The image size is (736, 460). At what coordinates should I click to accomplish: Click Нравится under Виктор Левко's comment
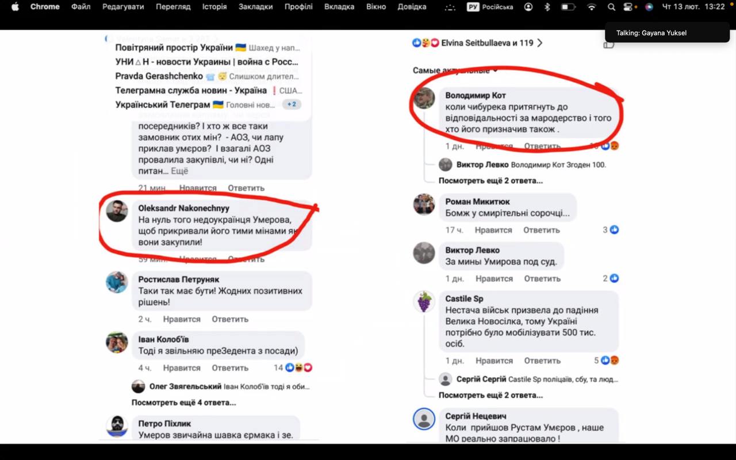pos(494,278)
